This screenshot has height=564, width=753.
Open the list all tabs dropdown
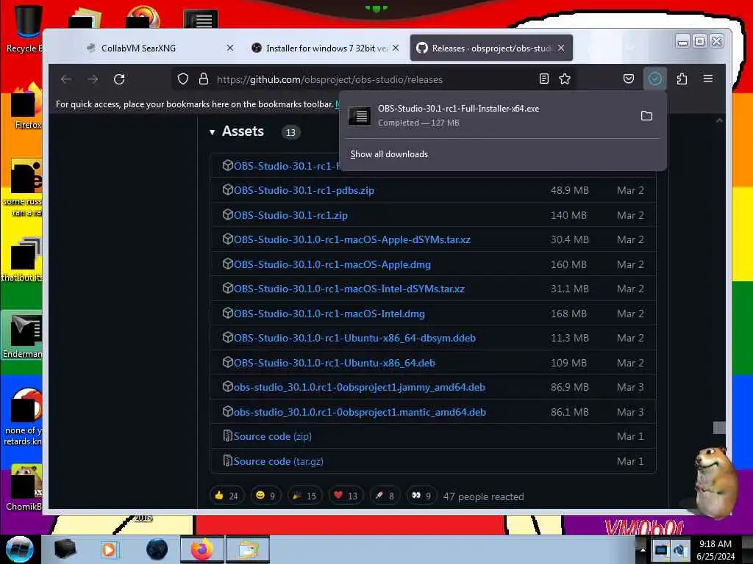[630, 48]
